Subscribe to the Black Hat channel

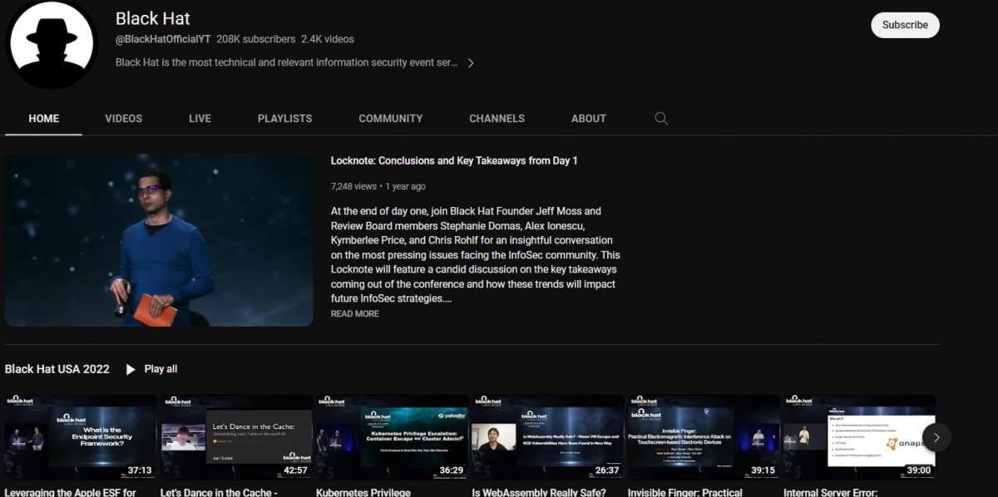tap(905, 25)
